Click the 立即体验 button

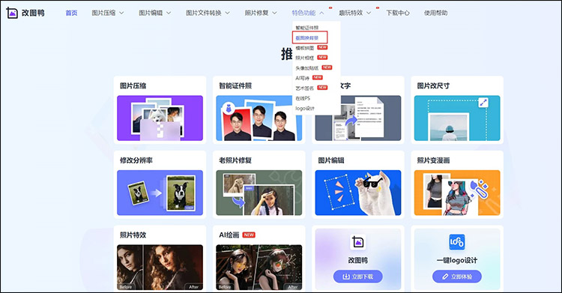click(456, 277)
